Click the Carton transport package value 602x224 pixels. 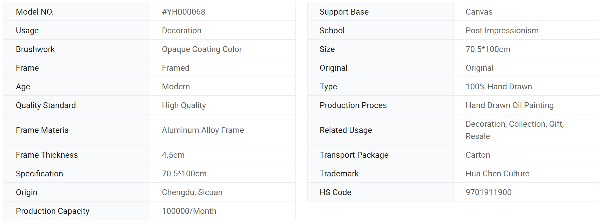[x=478, y=155]
